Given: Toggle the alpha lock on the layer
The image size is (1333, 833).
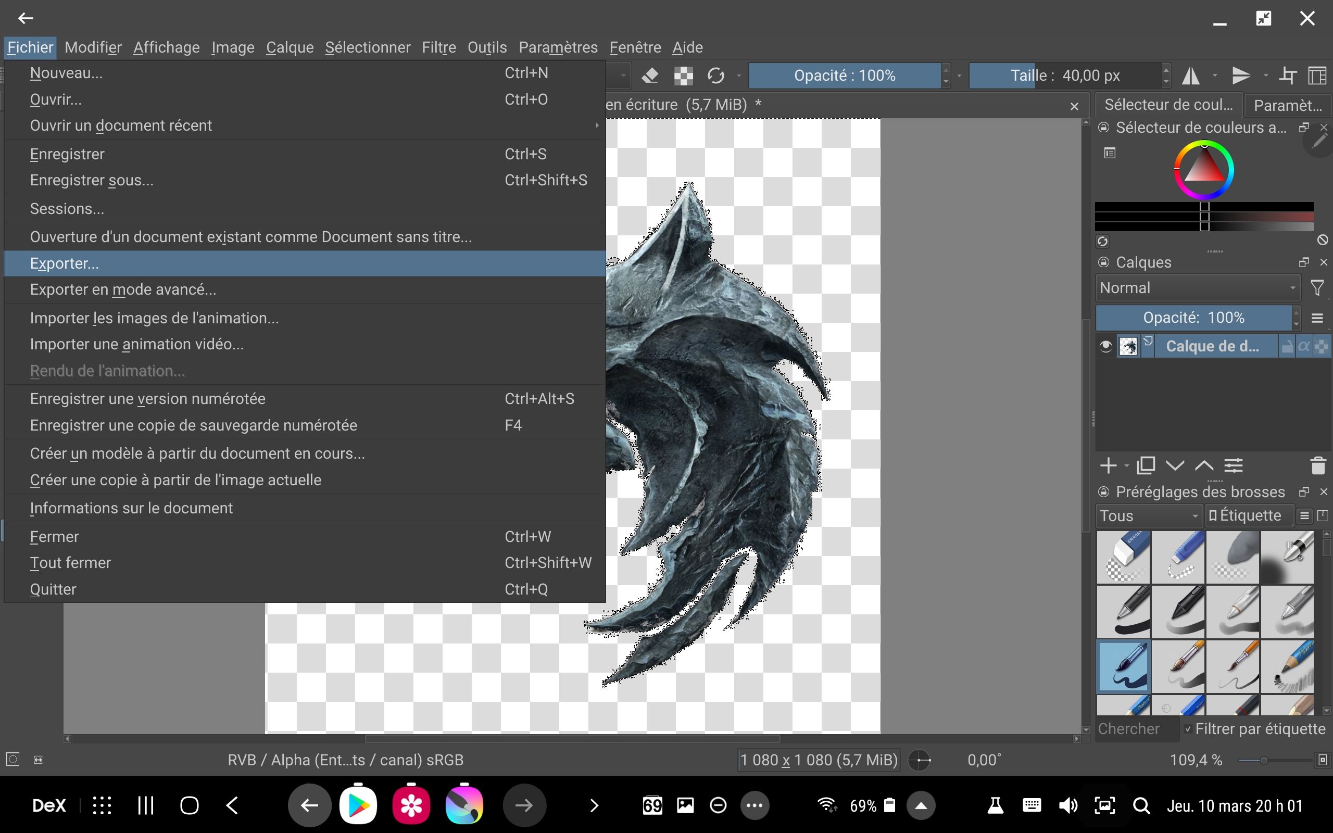Looking at the screenshot, I should point(1304,345).
